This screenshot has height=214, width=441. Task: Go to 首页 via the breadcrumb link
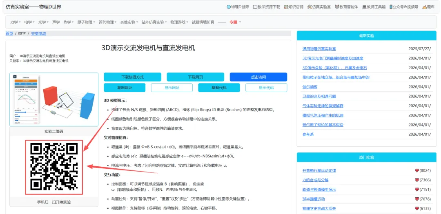pyautogui.click(x=9, y=33)
